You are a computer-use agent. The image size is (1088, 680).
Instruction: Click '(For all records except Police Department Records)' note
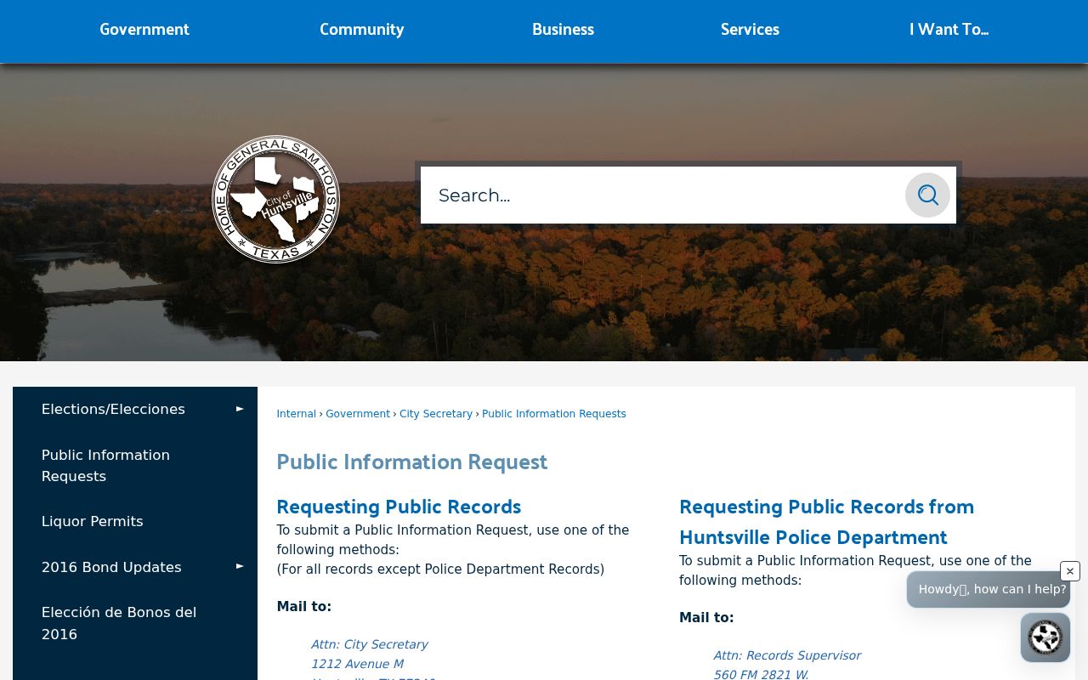click(440, 569)
